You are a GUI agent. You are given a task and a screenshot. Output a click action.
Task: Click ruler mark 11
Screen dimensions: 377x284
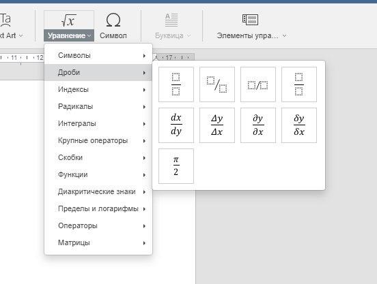click(14, 58)
